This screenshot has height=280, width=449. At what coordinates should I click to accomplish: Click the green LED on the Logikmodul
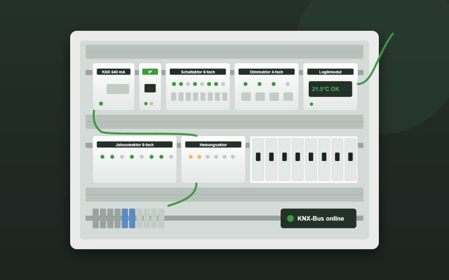(x=312, y=104)
